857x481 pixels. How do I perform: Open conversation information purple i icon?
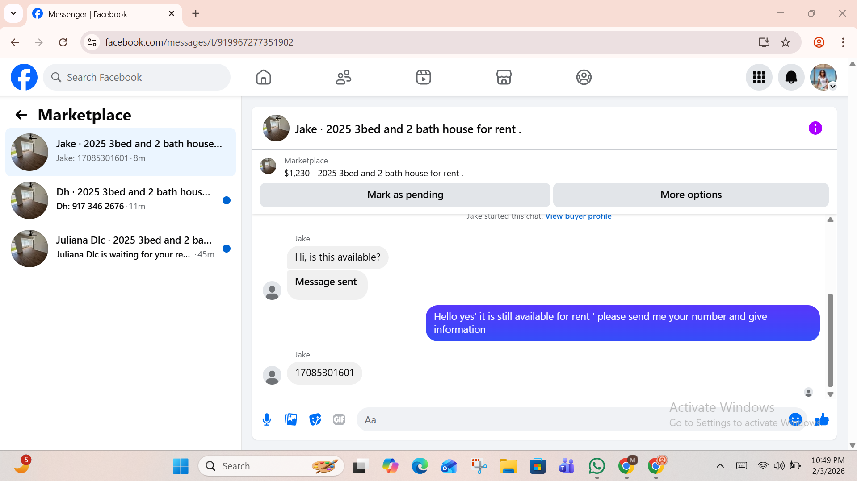(x=815, y=129)
